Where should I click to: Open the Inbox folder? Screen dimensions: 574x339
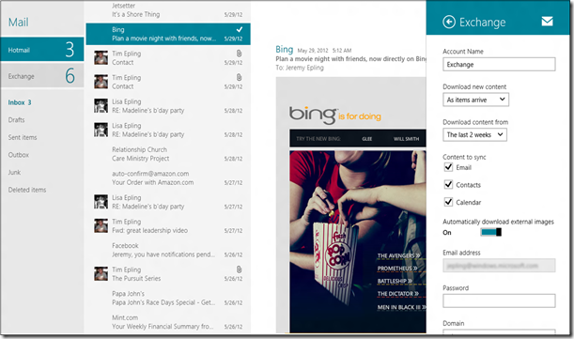pos(20,102)
